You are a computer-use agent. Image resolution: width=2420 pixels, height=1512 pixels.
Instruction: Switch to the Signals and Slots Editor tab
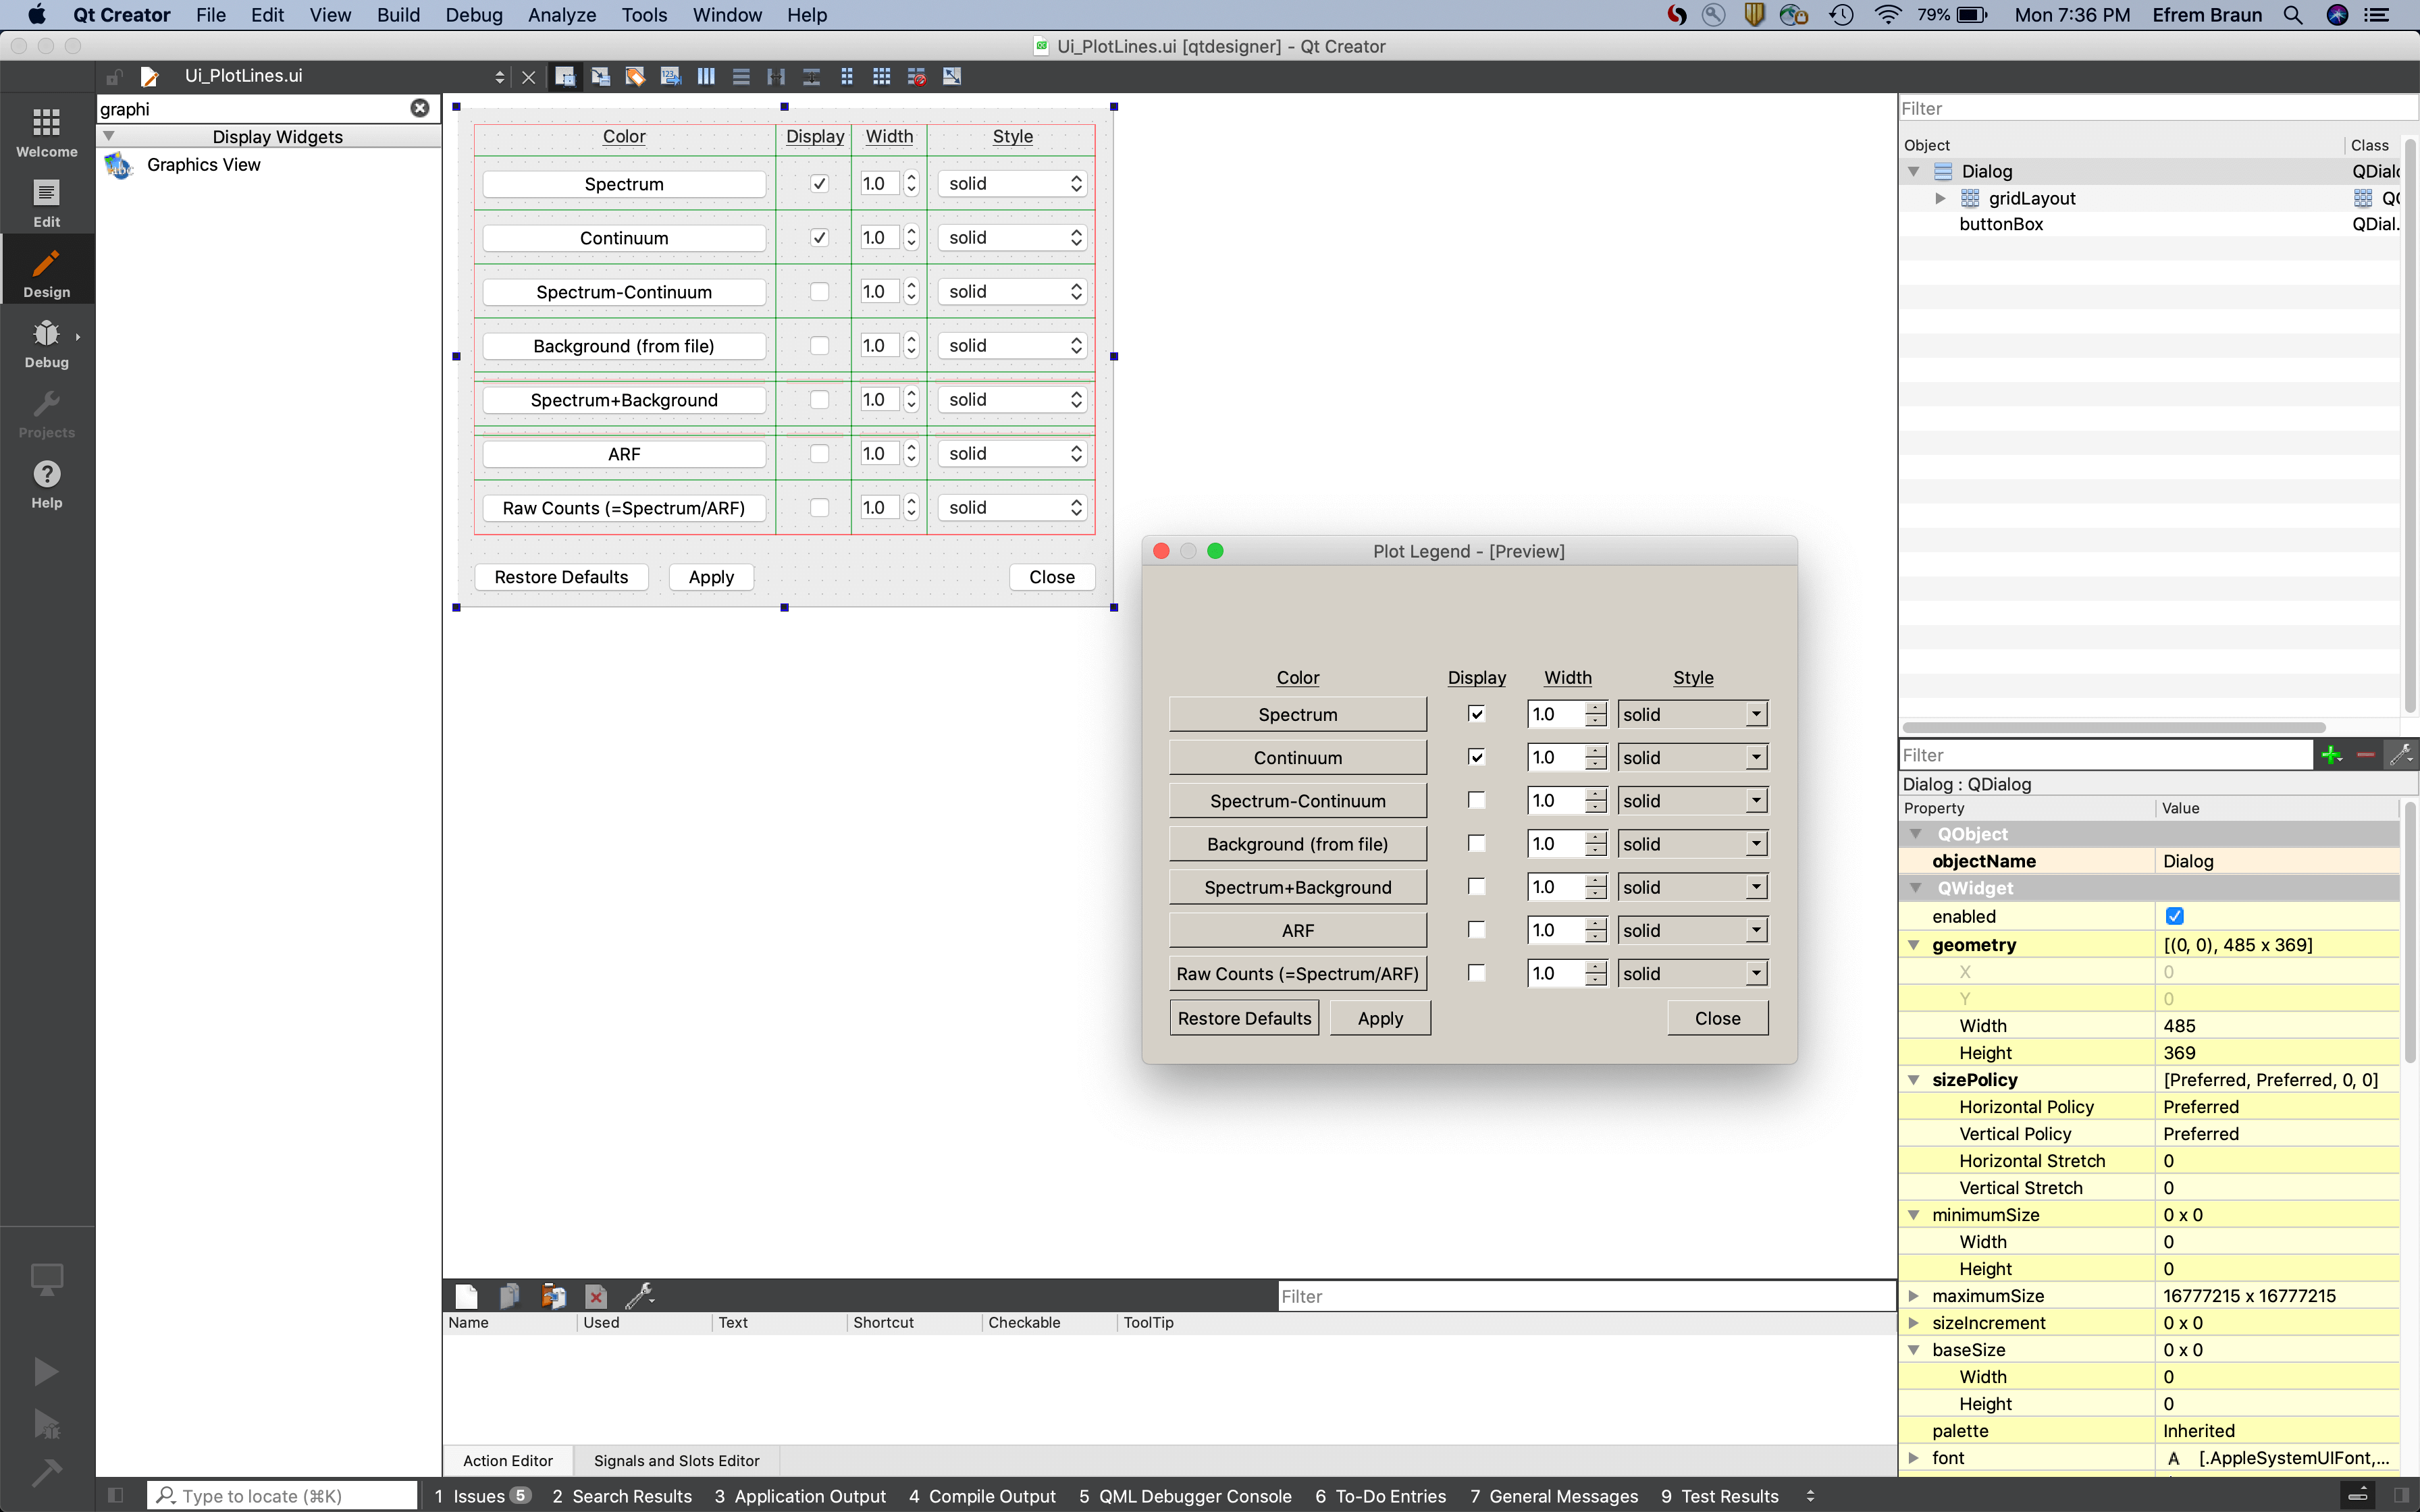[676, 1460]
